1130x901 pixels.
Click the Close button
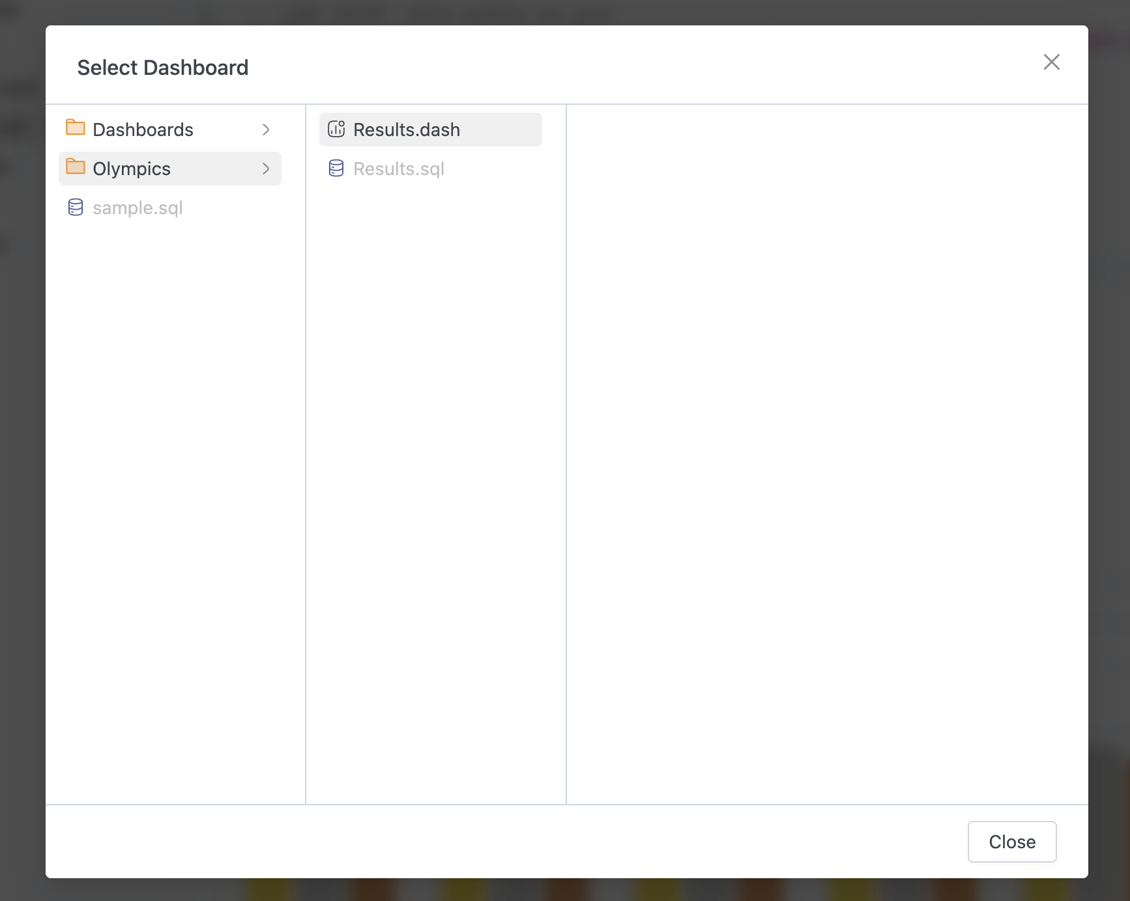(1011, 841)
